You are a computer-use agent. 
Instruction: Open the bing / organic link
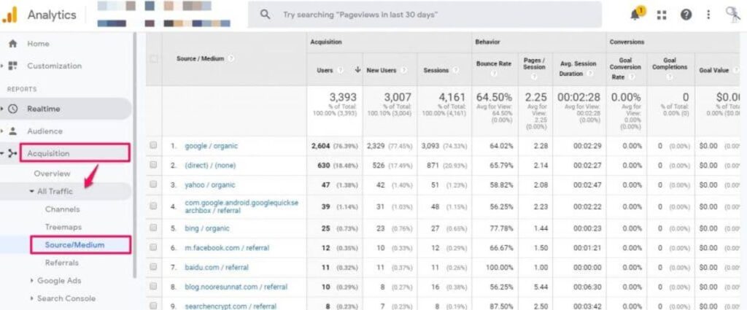click(x=206, y=228)
